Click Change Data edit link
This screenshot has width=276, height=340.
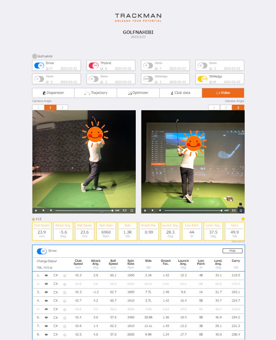[47, 261]
